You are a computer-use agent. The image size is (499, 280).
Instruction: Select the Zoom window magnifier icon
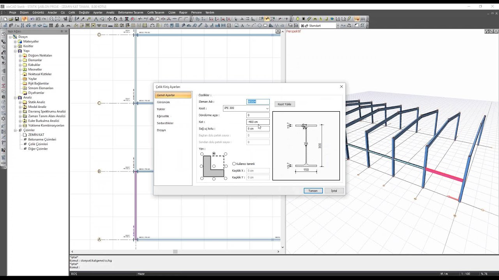(51, 19)
